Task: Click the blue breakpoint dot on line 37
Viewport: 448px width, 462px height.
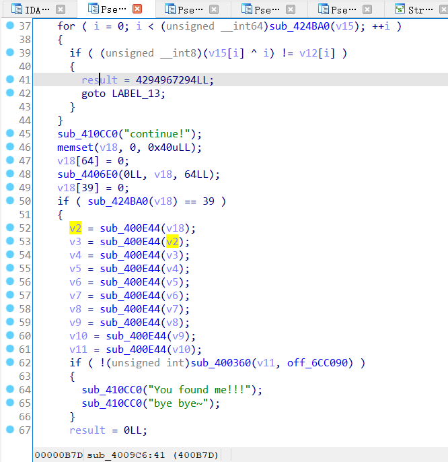Action: [x=9, y=26]
